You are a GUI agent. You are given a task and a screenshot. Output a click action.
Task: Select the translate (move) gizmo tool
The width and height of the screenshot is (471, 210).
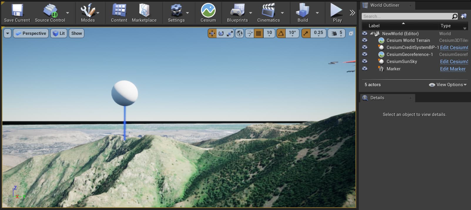(212, 33)
